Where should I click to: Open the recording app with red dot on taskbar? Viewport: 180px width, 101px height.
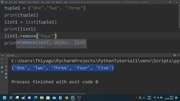tap(79, 98)
